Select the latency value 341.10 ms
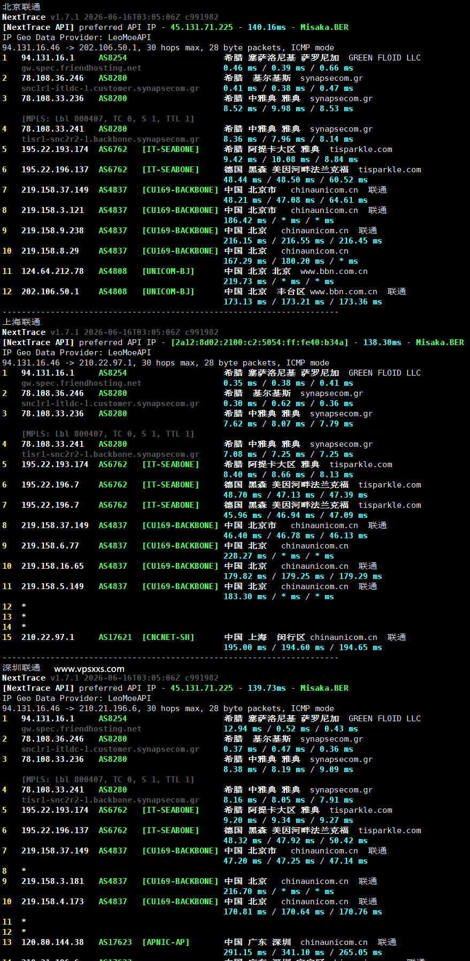 tap(303, 952)
